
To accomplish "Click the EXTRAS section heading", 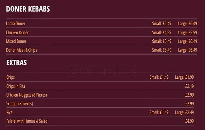I will [x=16, y=63].
